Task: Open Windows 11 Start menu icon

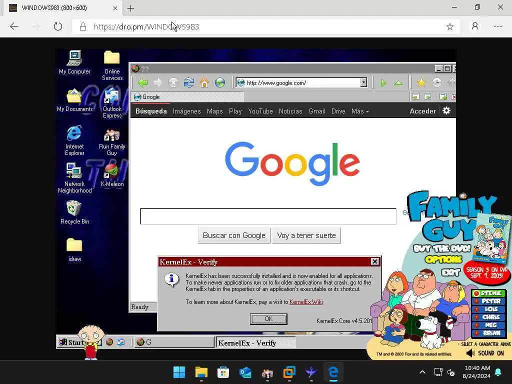Action: coord(179,372)
